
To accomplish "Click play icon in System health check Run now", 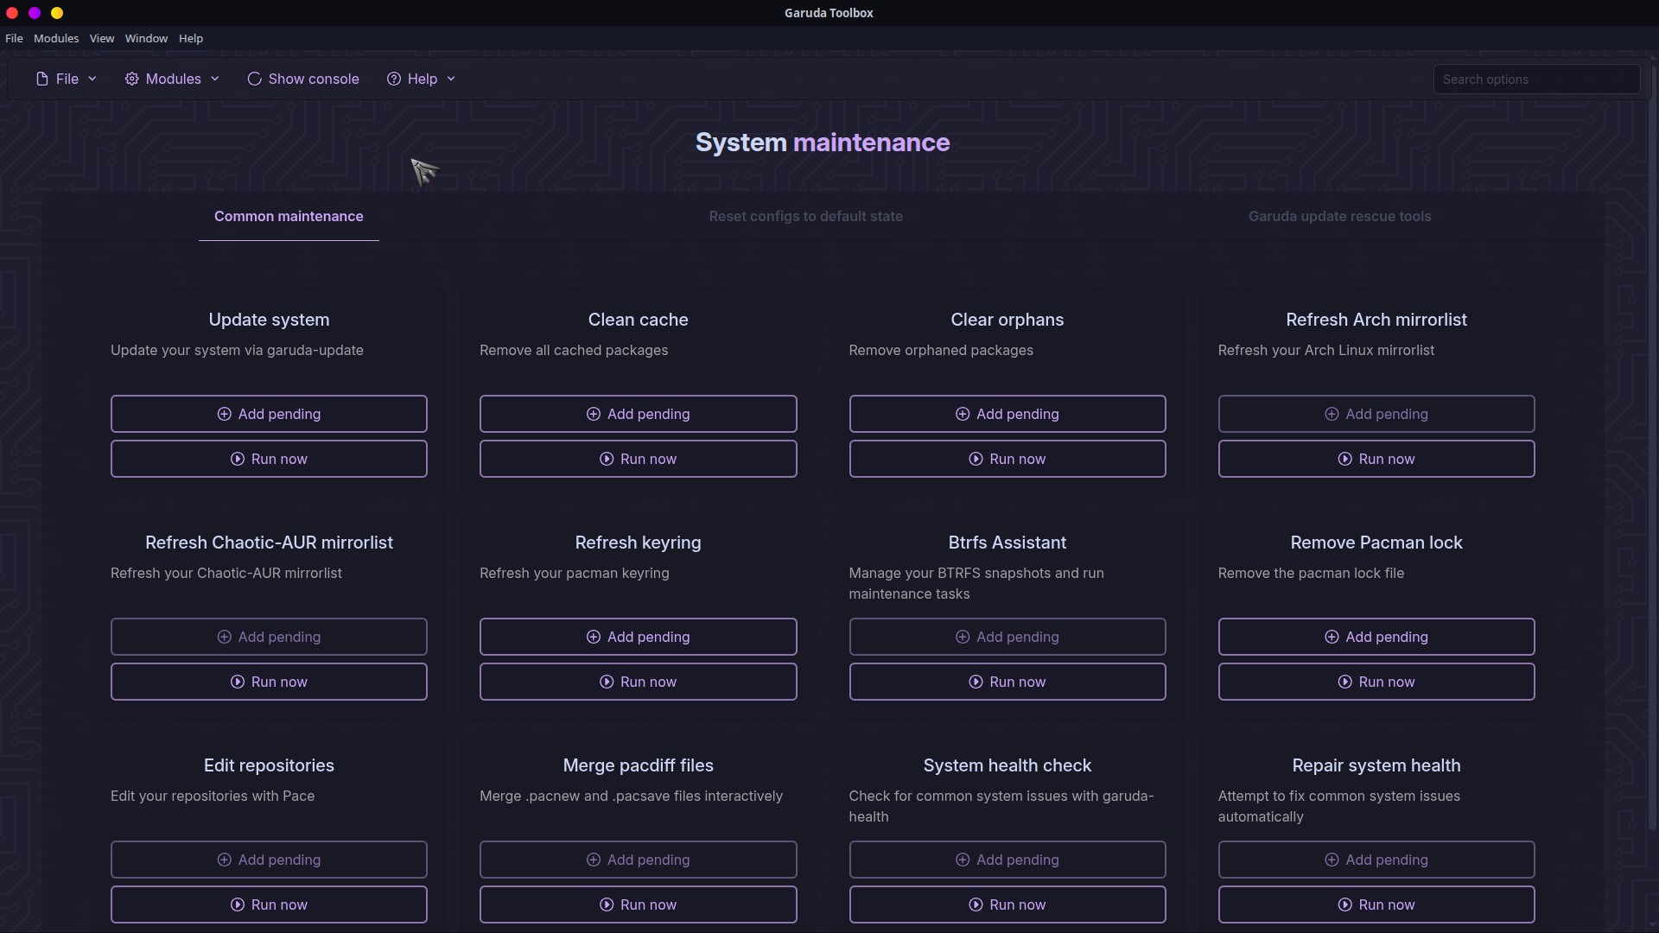I will (976, 904).
